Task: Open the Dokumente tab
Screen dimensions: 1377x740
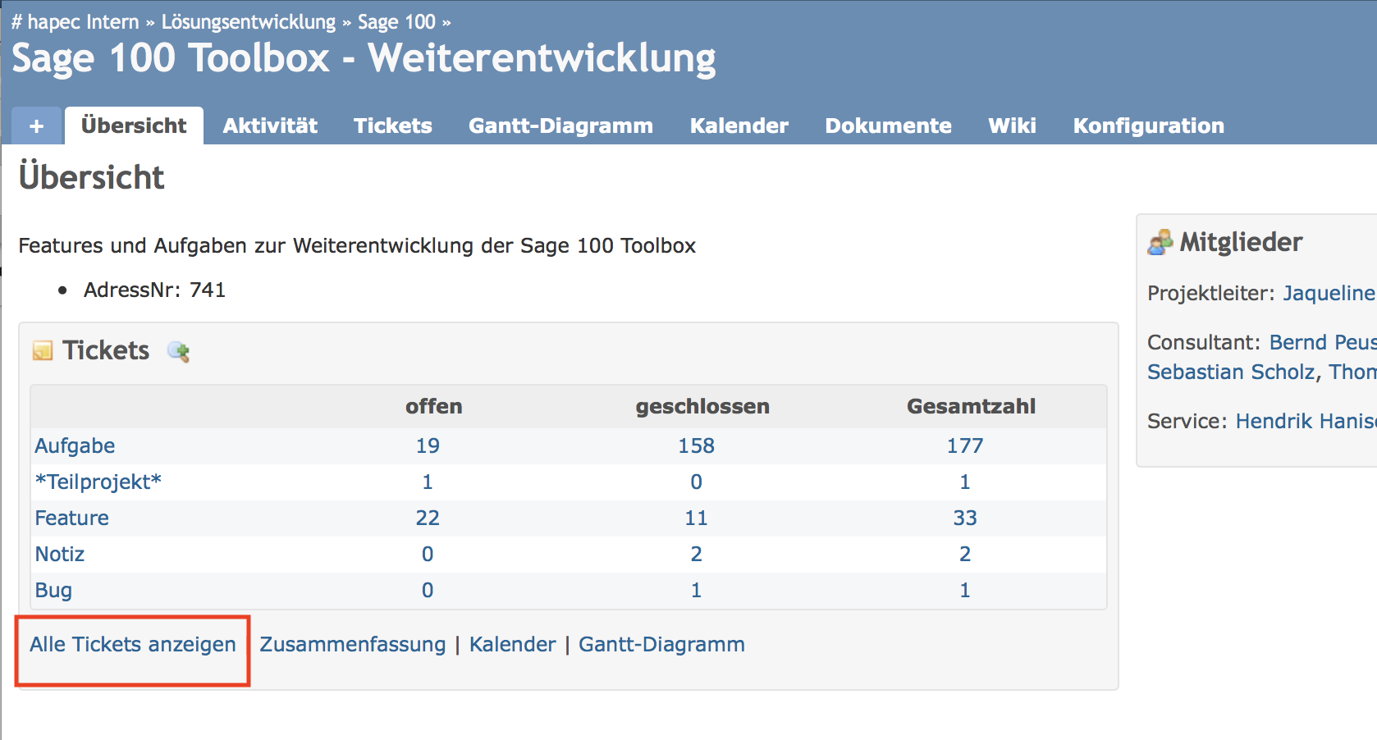Action: point(888,126)
